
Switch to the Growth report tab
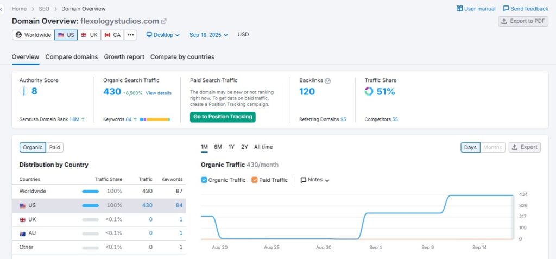(x=124, y=57)
